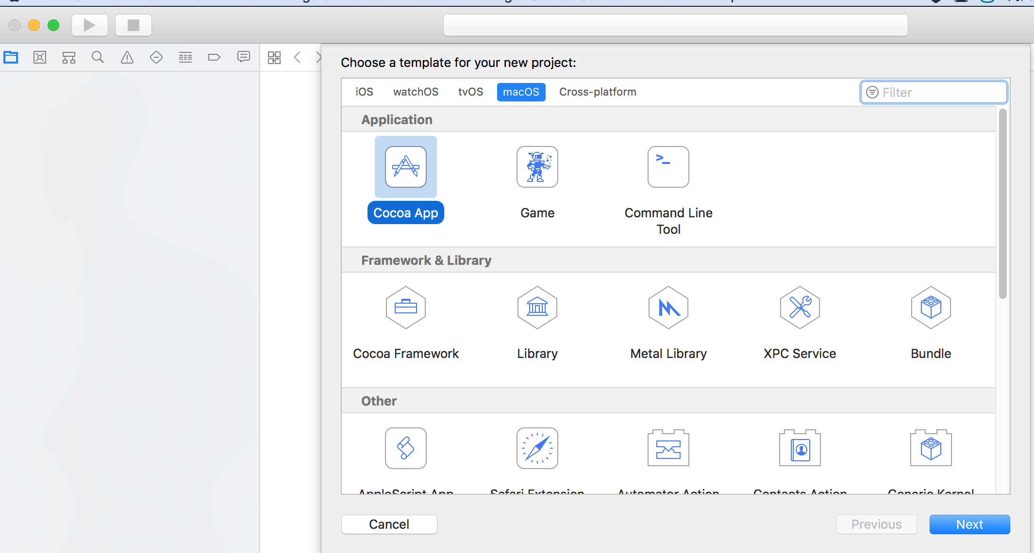Show the Issue navigator warning icon
Viewport: 1034px width, 553px height.
(x=127, y=58)
